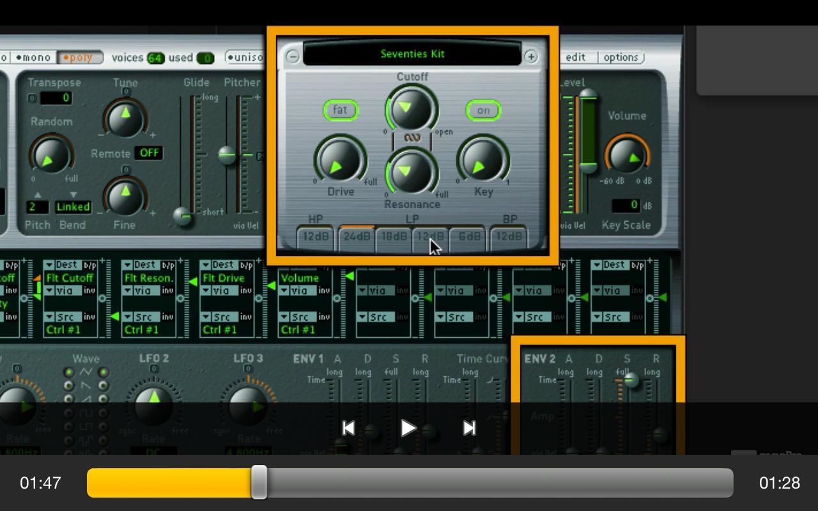
Task: Click the Transpose value field
Action: tap(56, 98)
